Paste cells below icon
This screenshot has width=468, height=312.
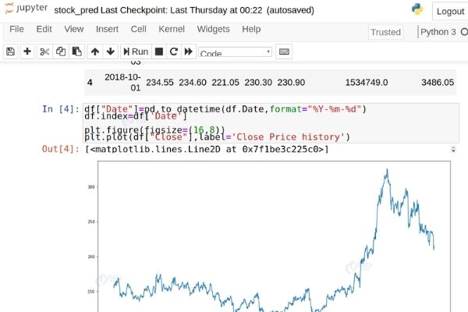point(76,51)
